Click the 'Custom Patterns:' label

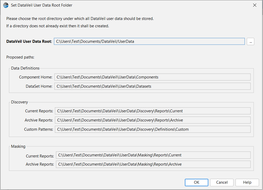pyautogui.click(x=39, y=129)
